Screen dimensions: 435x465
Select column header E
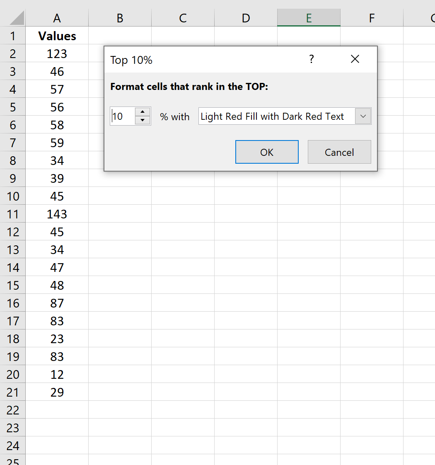point(309,18)
